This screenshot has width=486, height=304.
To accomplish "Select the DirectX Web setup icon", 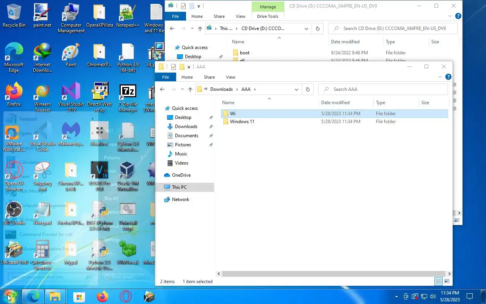I will click(99, 97).
